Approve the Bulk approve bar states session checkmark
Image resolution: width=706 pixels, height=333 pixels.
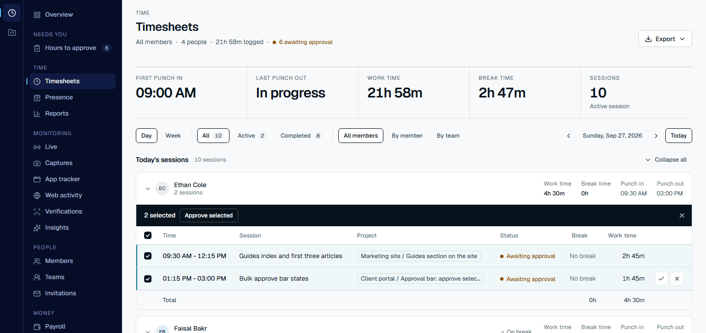(x=661, y=279)
